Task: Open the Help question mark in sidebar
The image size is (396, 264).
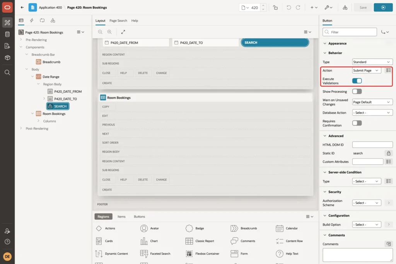Action: pyautogui.click(x=7, y=242)
